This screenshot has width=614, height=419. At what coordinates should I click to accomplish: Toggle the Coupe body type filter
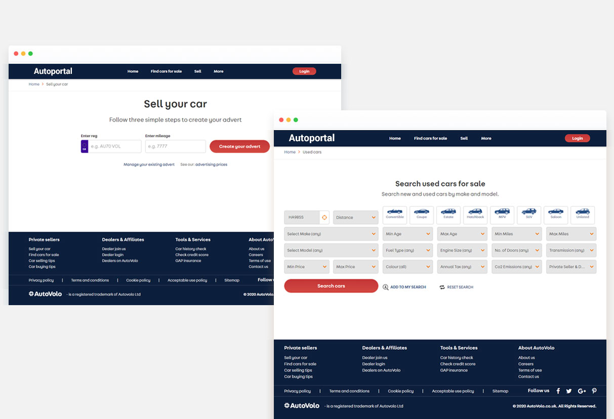tap(421, 215)
